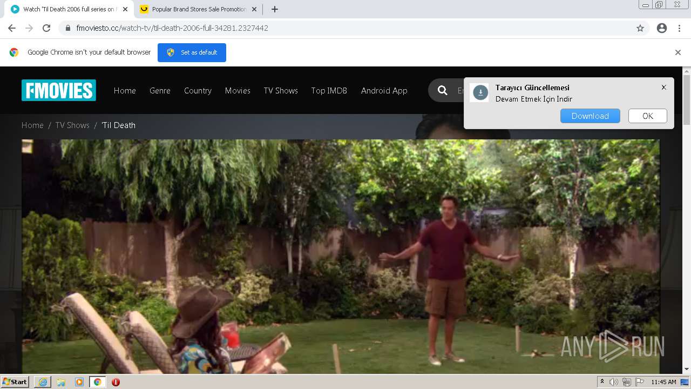Open the Chrome three-dot menu

tap(679, 28)
